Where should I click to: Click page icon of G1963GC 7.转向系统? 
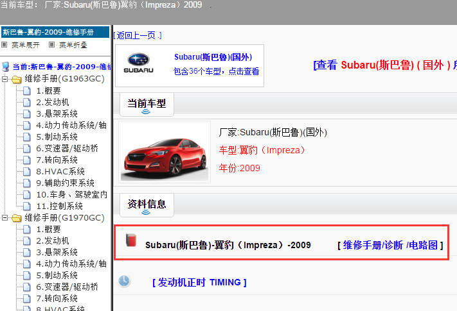[x=27, y=160]
